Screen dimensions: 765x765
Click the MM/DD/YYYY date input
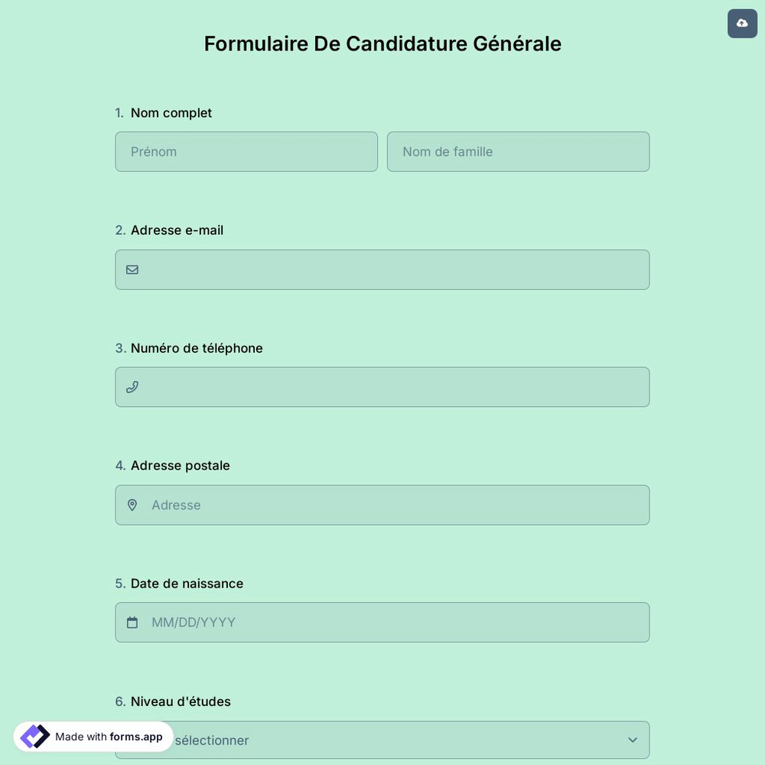click(x=382, y=622)
